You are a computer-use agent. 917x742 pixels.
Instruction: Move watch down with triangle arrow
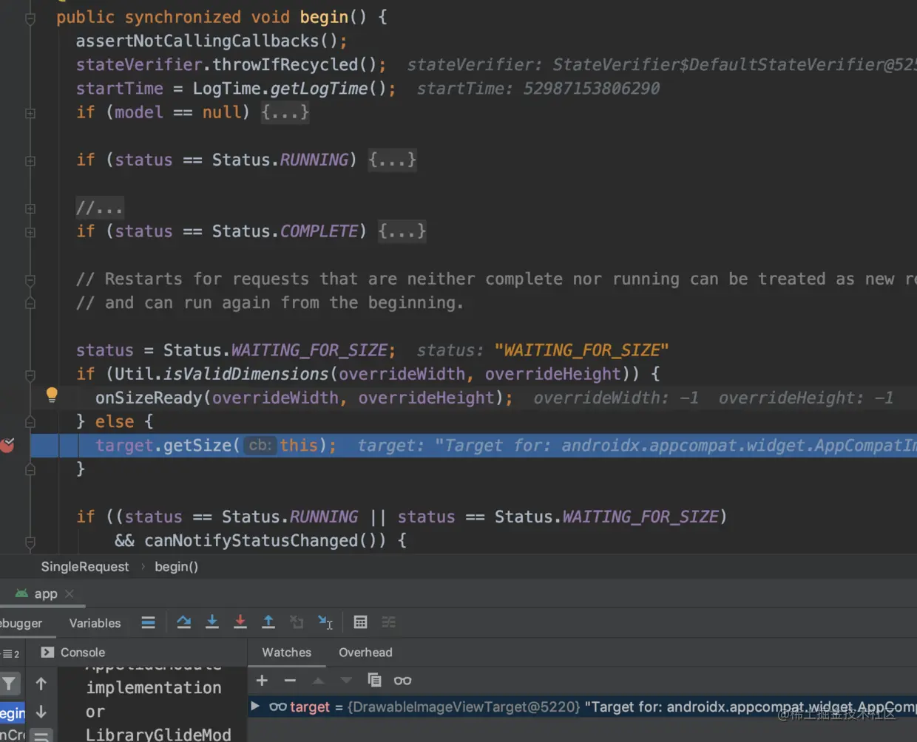346,680
